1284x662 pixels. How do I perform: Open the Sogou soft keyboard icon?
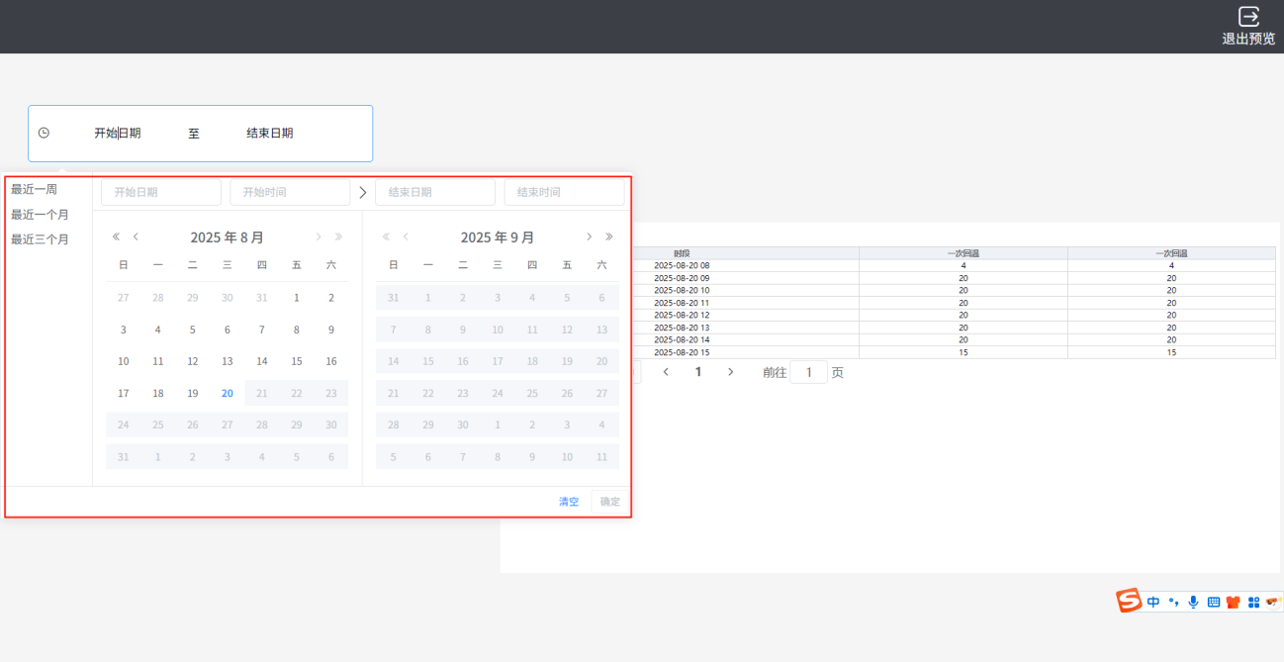[1213, 602]
